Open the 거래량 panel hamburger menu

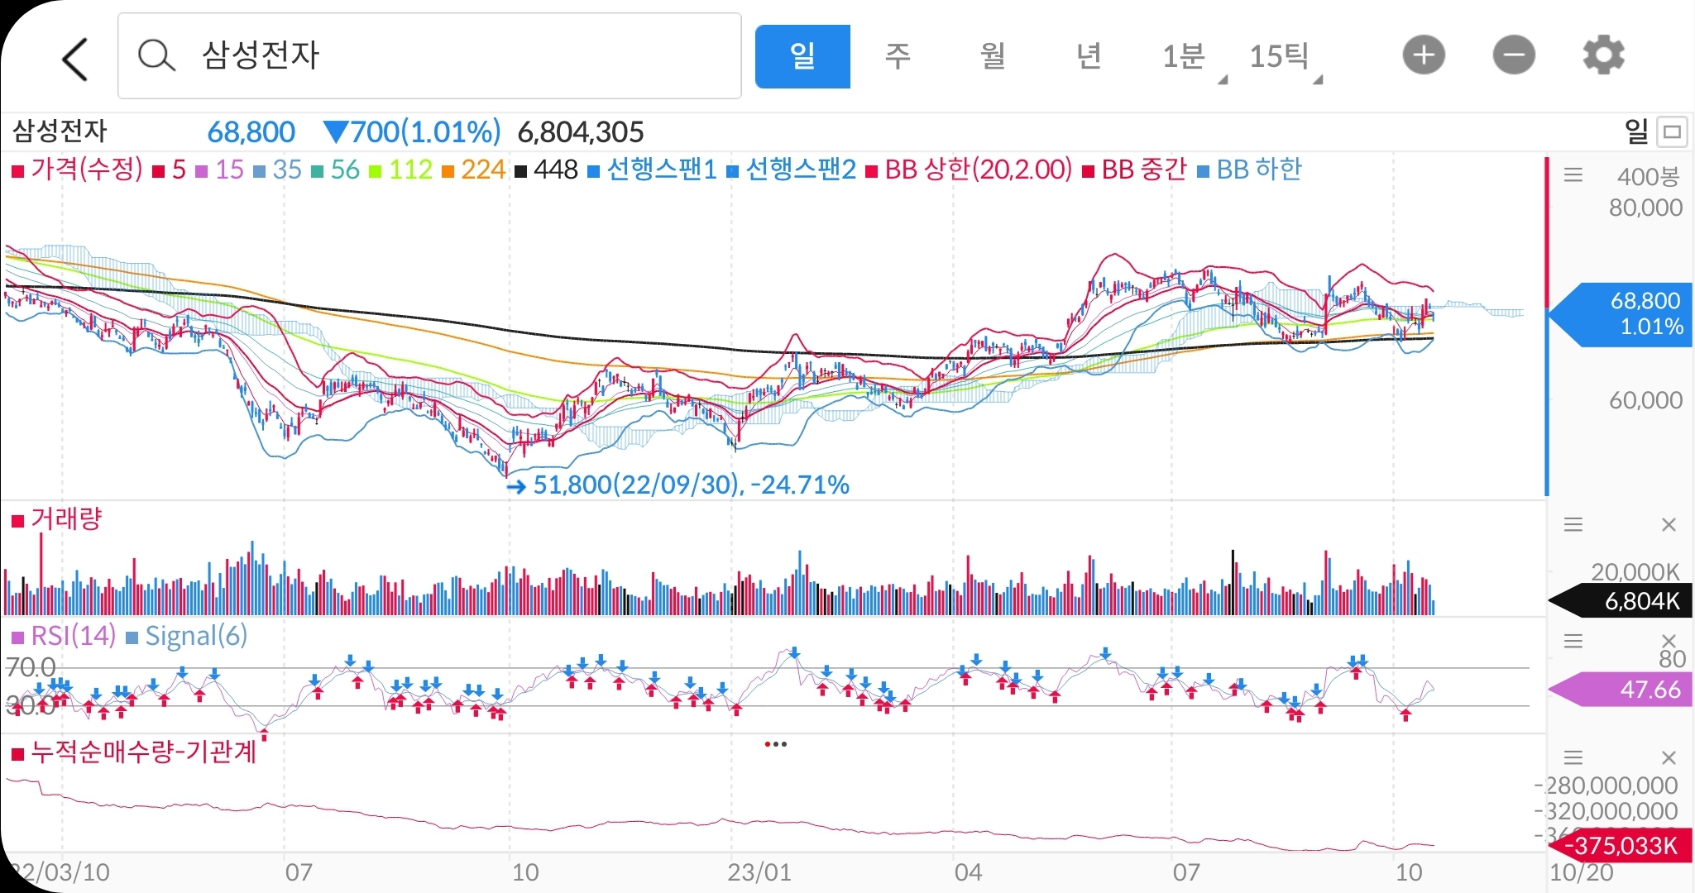1573,524
